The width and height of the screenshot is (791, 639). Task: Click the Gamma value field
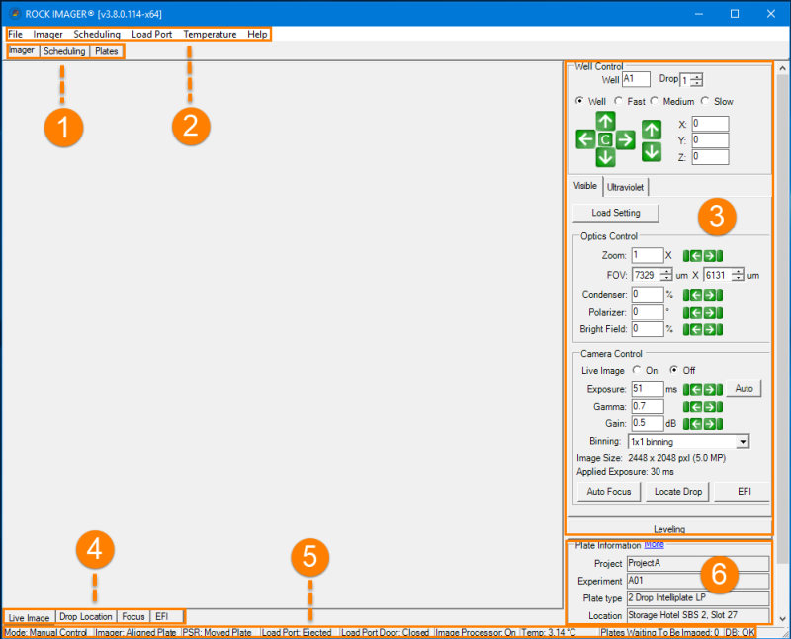pos(648,407)
